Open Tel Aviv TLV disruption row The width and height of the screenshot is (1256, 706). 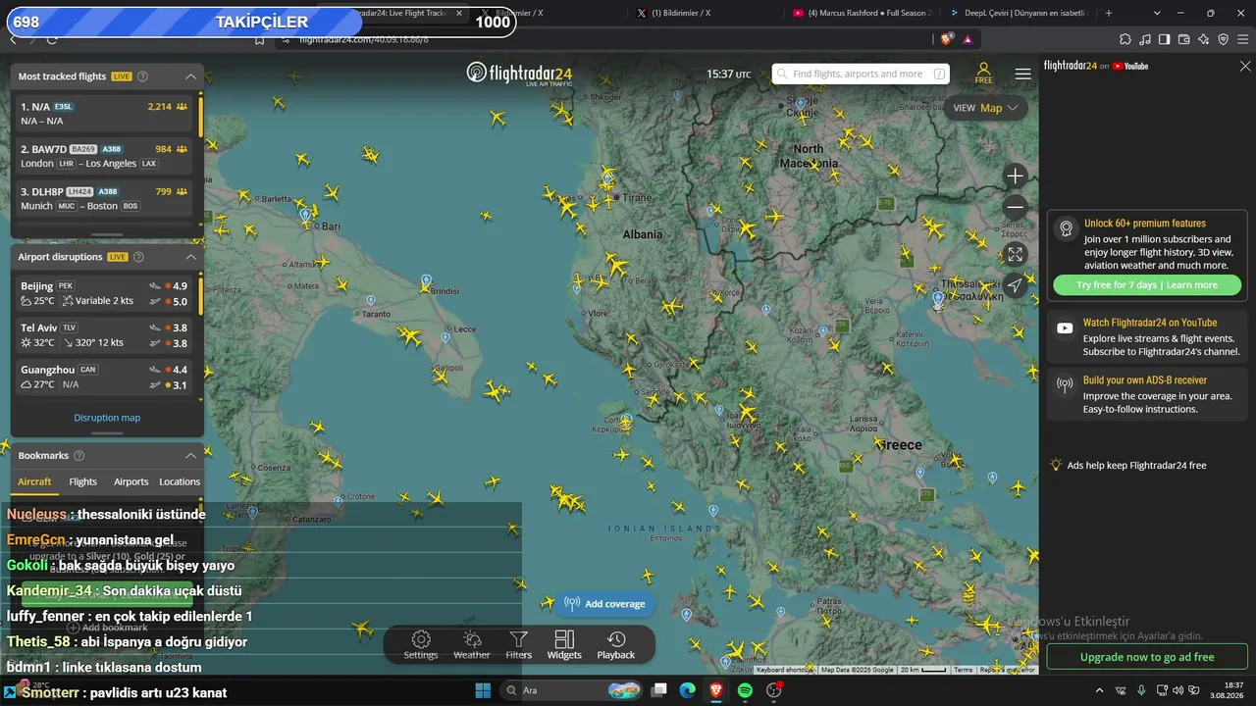[104, 335]
